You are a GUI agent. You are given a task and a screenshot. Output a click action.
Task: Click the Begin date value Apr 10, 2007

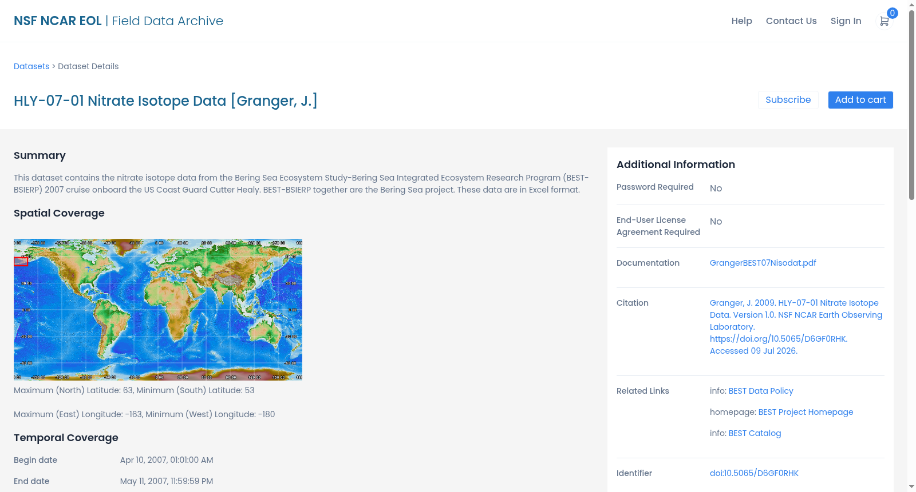pos(167,460)
